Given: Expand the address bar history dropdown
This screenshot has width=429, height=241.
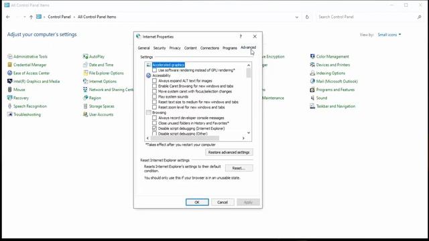Looking at the screenshot, I should point(297,17).
